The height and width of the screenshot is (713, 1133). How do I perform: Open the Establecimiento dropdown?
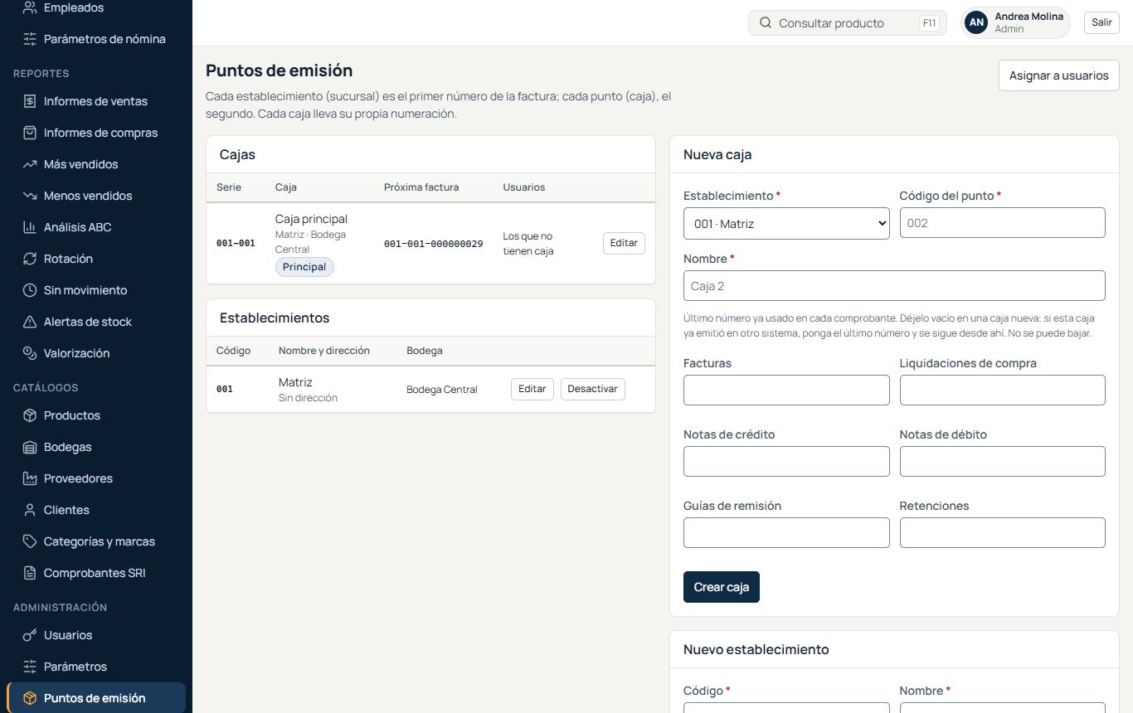click(x=786, y=223)
